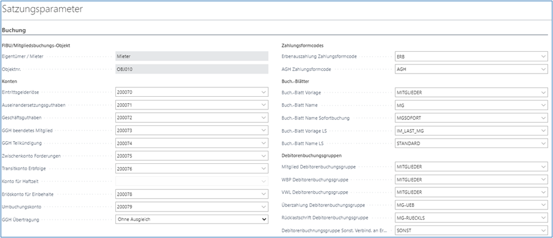Click the Buch.-Blatt Name LS field STANDARD
This screenshot has width=553, height=238.
click(x=471, y=144)
